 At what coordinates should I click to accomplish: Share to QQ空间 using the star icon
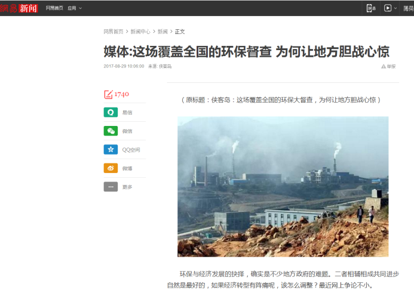111,150
